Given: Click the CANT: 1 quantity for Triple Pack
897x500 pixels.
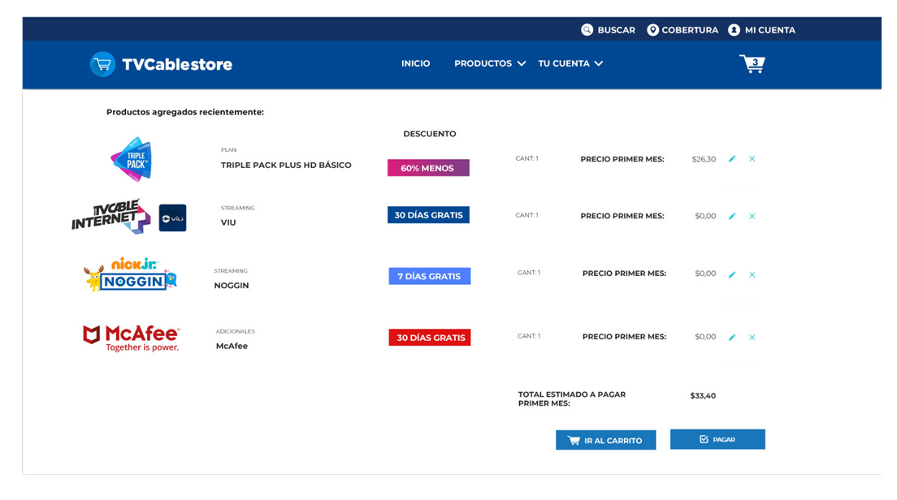Looking at the screenshot, I should point(526,158).
